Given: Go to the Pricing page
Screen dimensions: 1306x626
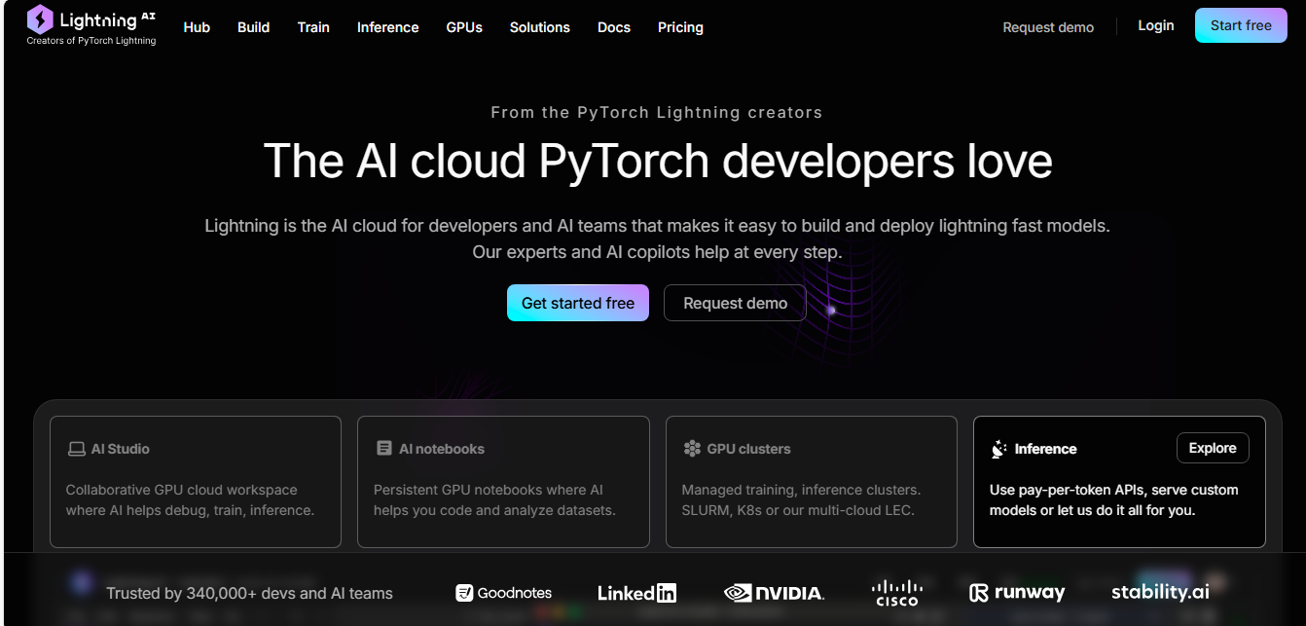Looking at the screenshot, I should point(680,27).
